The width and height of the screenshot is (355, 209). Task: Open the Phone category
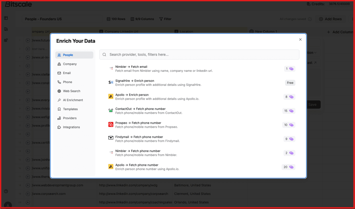pyautogui.click(x=74, y=82)
